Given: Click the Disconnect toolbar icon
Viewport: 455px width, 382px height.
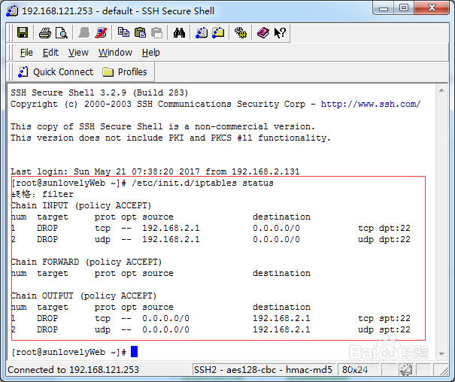Looking at the screenshot, I should 101,33.
